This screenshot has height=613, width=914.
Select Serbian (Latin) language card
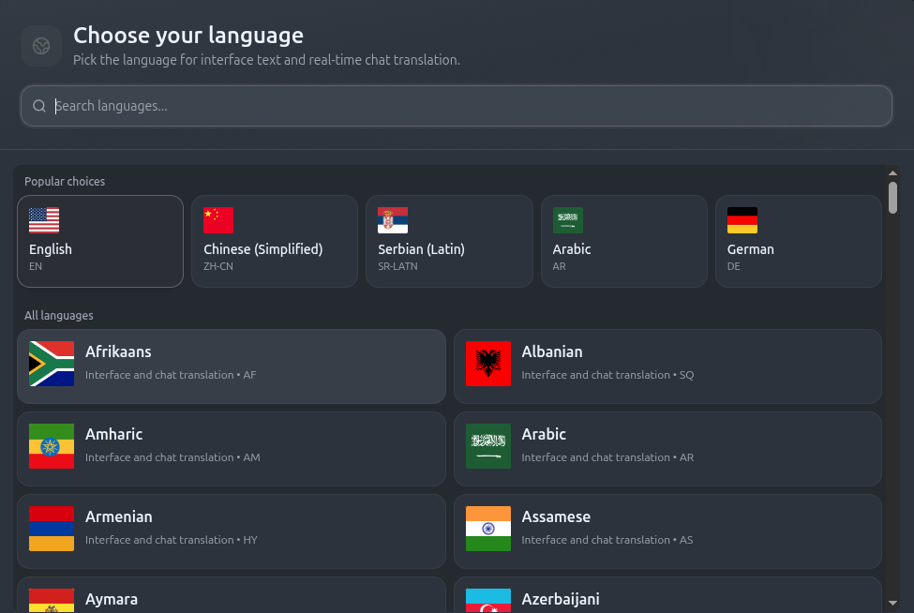click(449, 241)
